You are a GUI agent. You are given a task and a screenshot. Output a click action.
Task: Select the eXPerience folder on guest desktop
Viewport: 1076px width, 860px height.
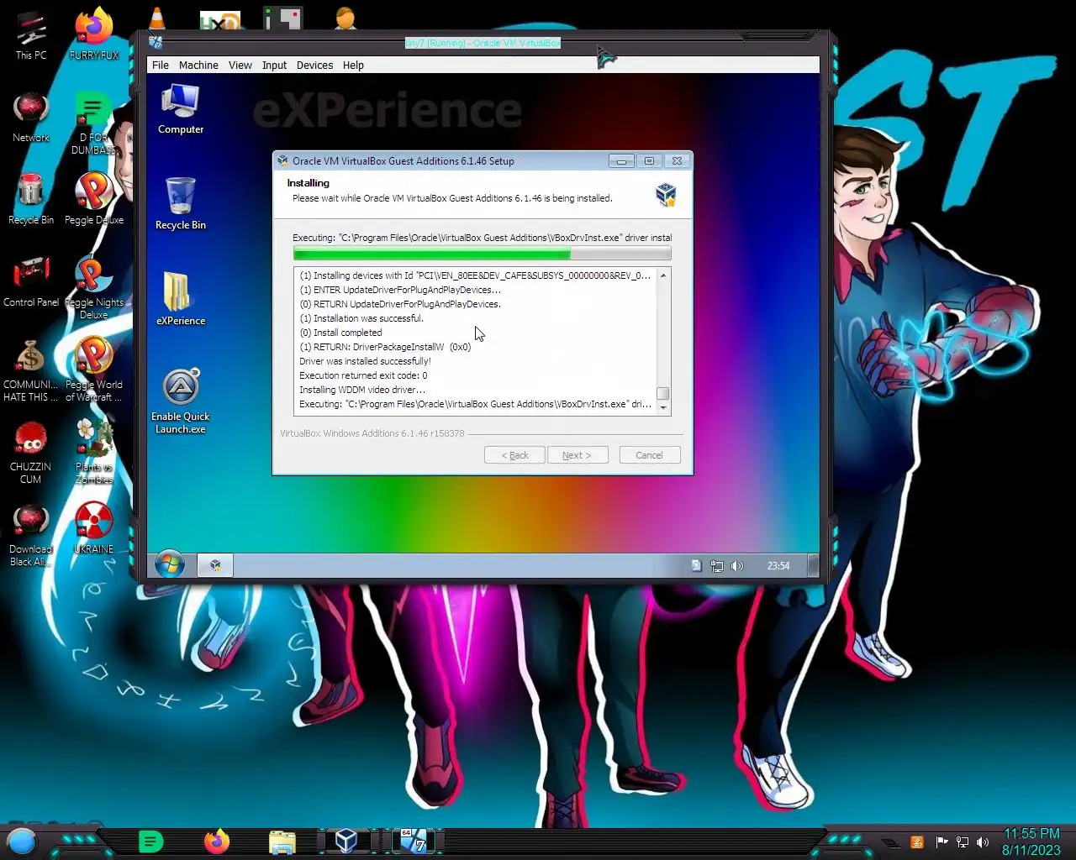point(181,299)
